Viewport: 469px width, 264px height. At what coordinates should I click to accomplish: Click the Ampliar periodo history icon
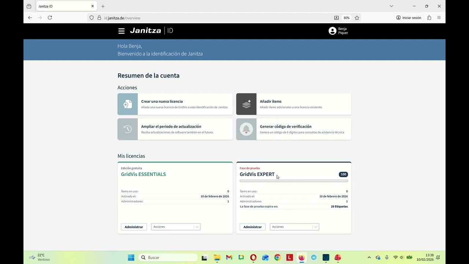(128, 129)
